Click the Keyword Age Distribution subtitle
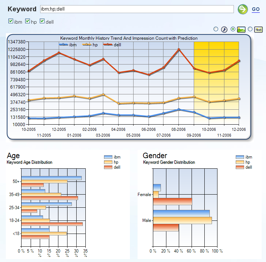The image size is (266, 262). click(30, 163)
